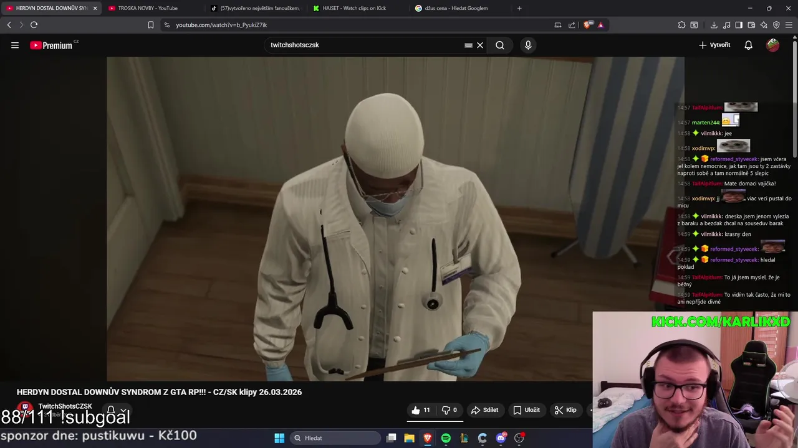
Task: Open the screen cast icon in address bar
Action: [x=557, y=25]
